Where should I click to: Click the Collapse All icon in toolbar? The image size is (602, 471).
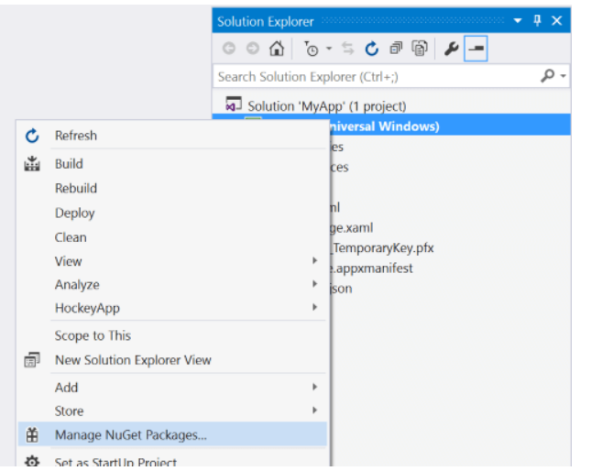click(x=396, y=49)
